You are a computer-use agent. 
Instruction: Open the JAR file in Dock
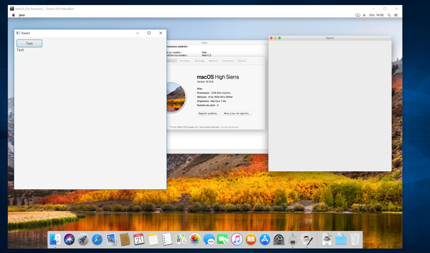[x=327, y=239]
